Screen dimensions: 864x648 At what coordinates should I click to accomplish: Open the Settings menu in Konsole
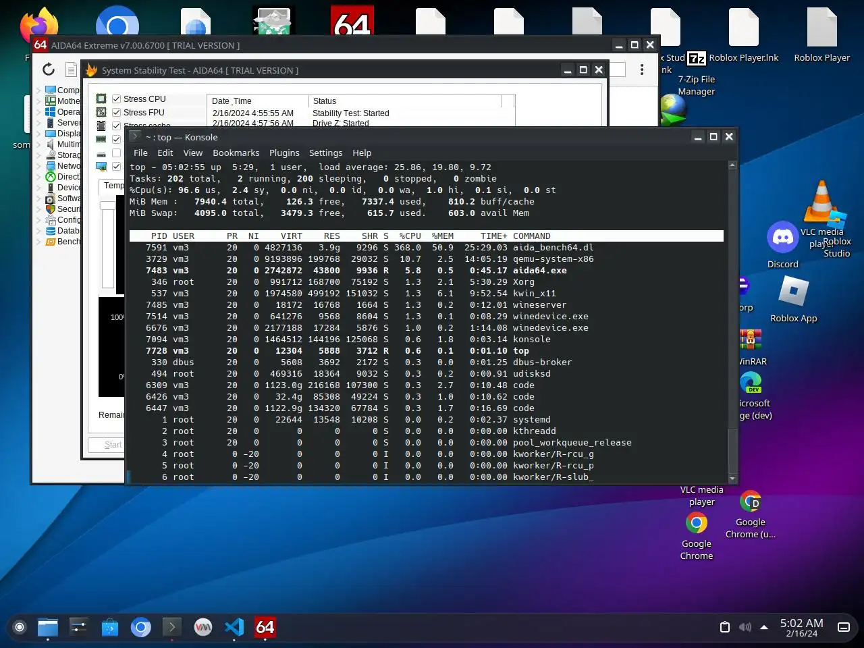point(326,153)
